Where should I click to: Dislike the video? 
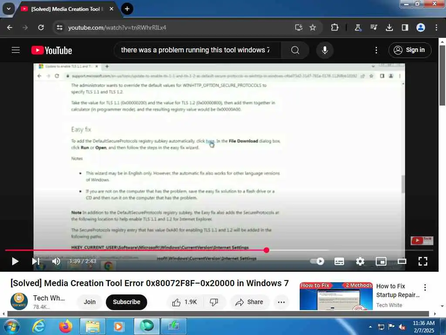214,302
